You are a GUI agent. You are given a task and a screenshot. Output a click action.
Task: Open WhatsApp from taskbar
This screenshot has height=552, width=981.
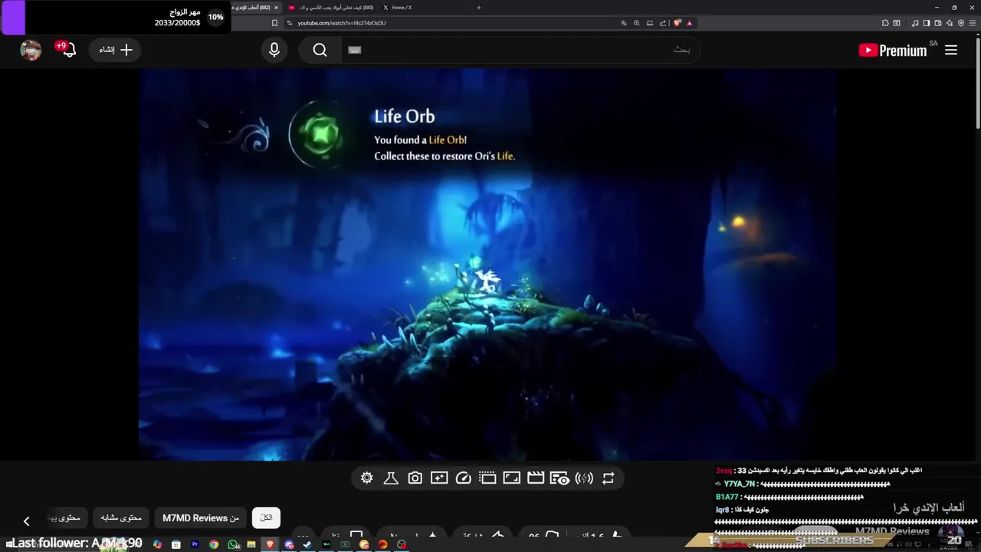click(x=233, y=544)
